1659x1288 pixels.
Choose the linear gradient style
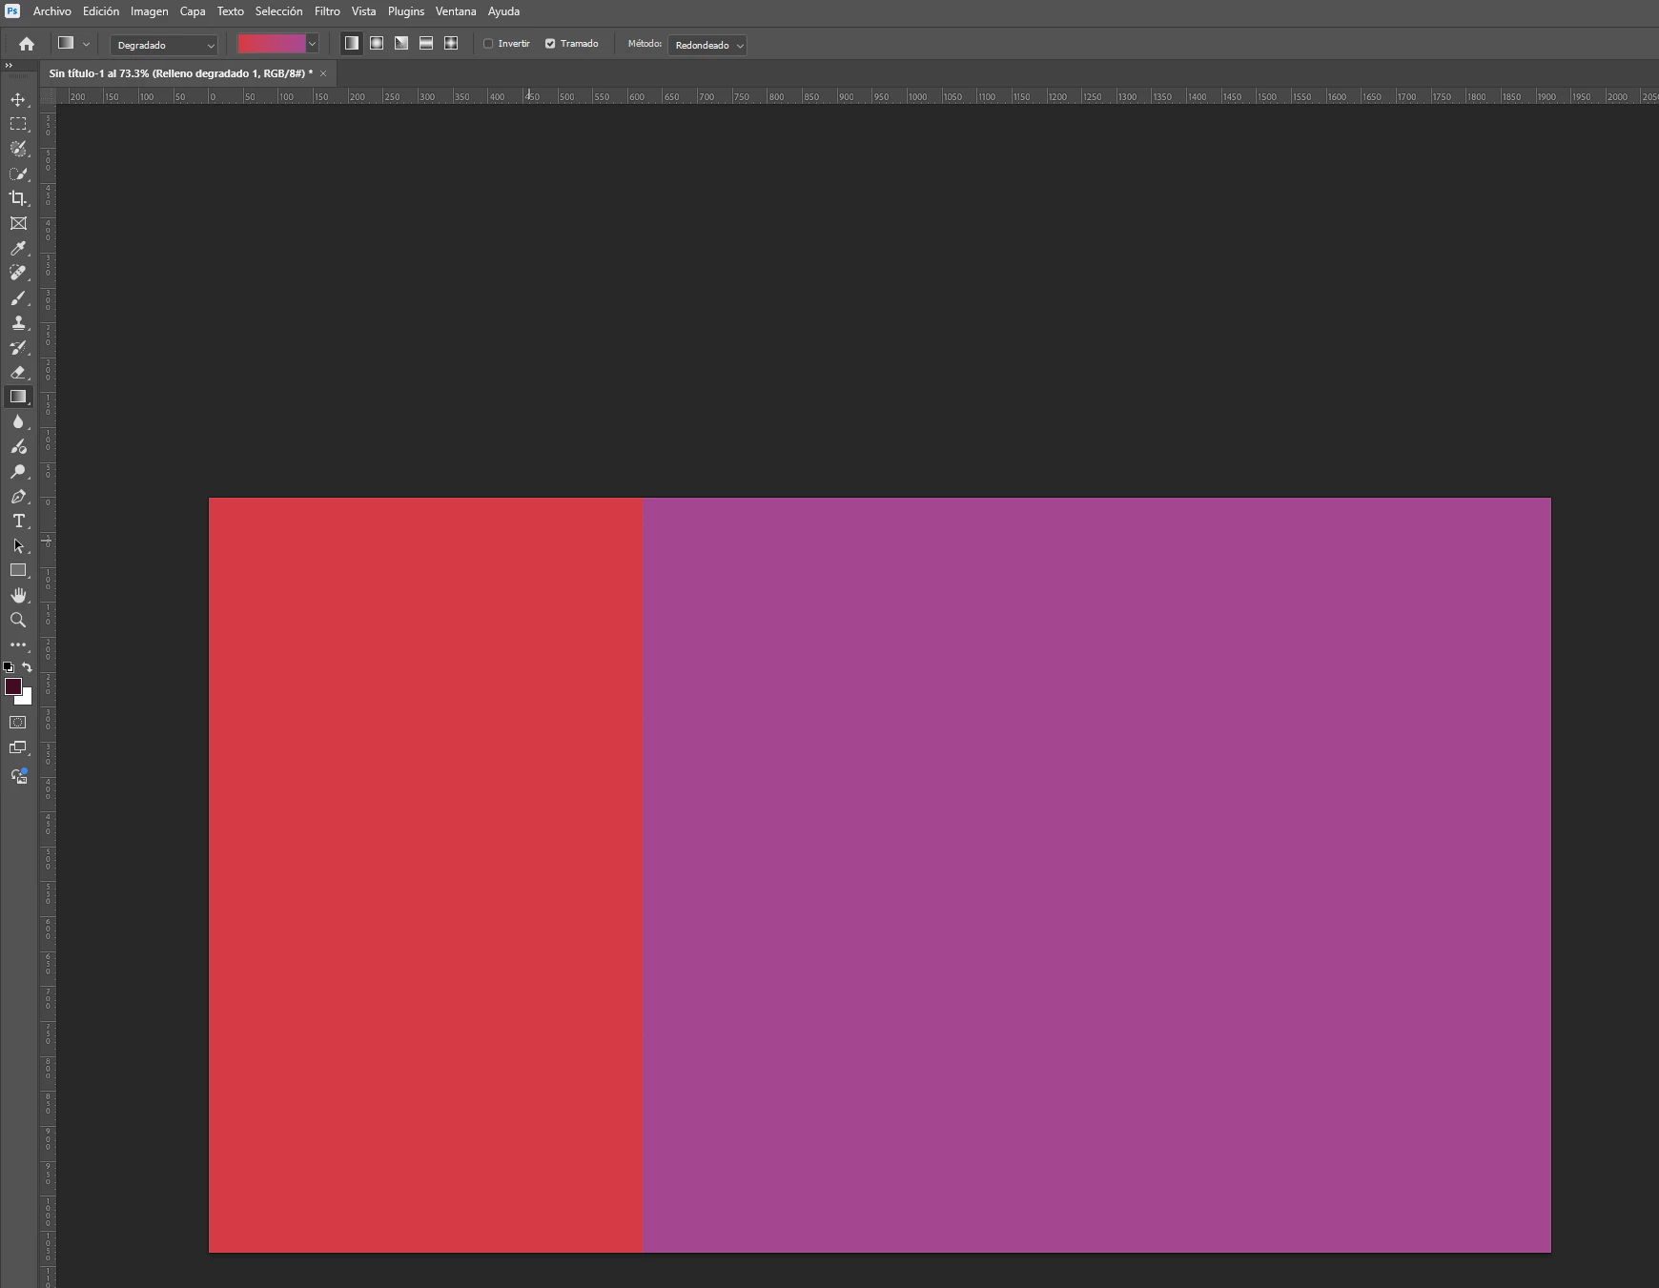[352, 43]
